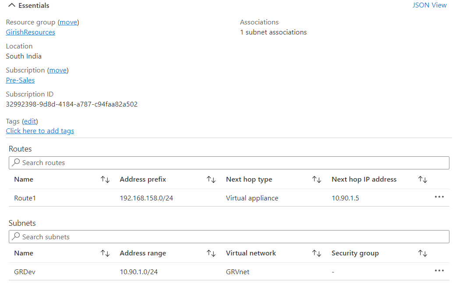
Task: Sort subnets by Security group arrows
Action: point(422,253)
